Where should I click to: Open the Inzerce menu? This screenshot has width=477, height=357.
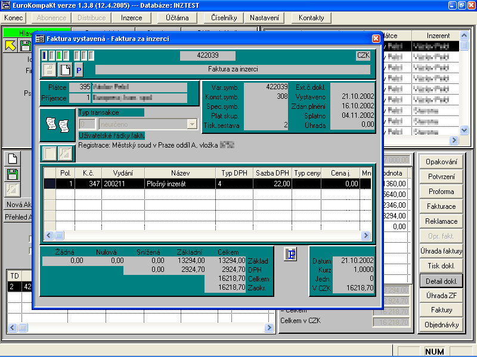coord(131,18)
